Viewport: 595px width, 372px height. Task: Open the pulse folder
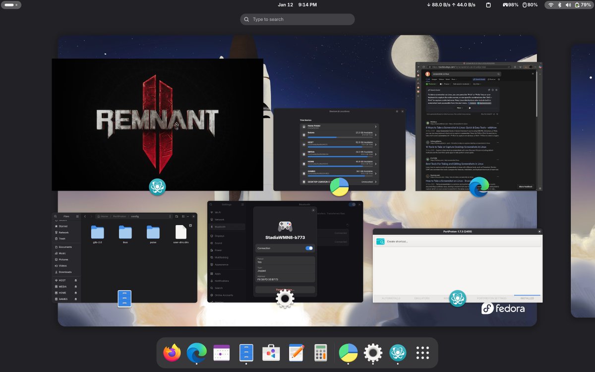[153, 235]
